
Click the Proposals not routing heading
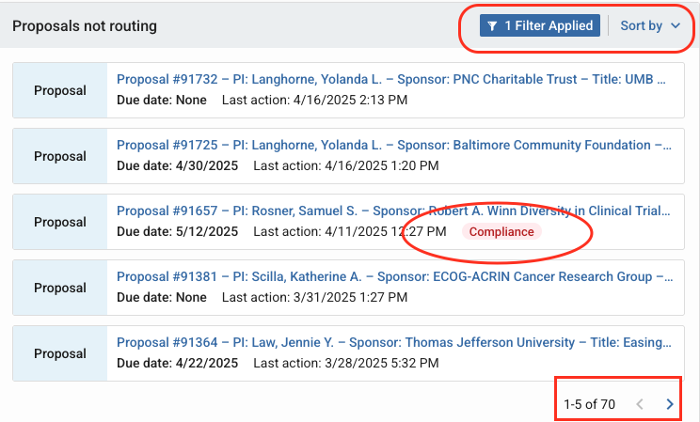85,26
